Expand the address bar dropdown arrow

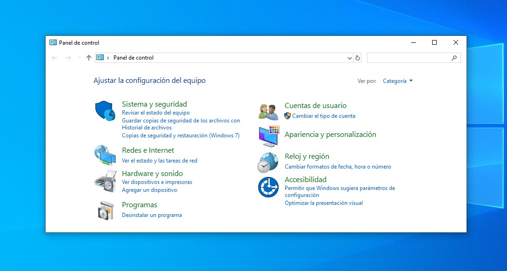[x=349, y=58]
